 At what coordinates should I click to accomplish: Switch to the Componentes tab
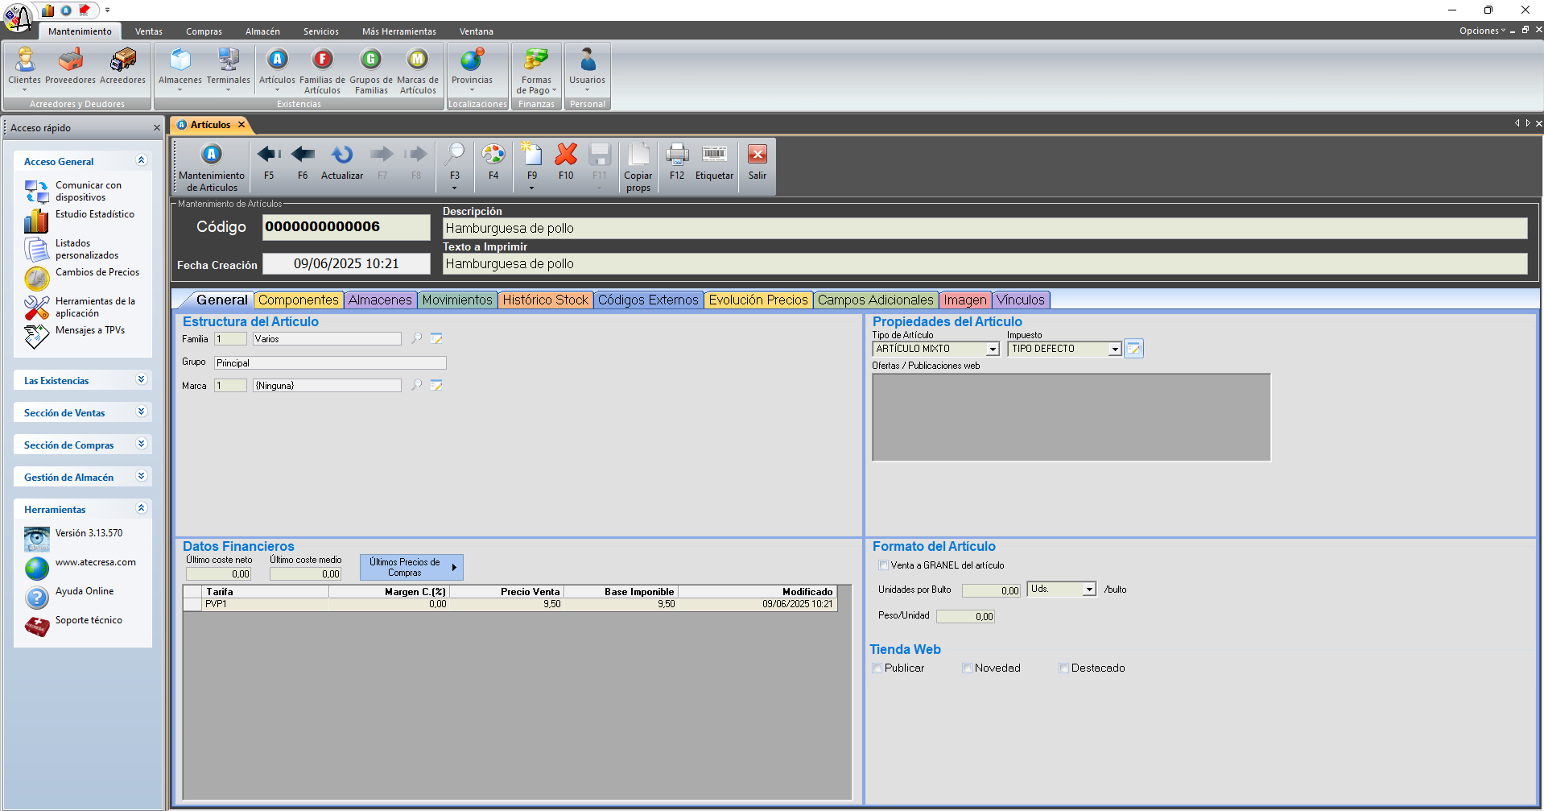(299, 300)
